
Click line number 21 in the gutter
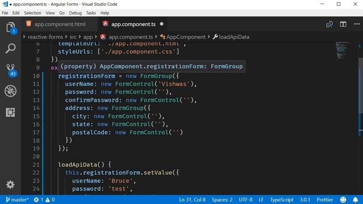[x=36, y=164]
